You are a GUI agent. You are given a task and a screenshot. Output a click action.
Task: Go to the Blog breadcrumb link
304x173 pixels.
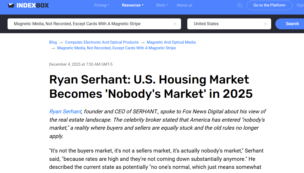53,42
